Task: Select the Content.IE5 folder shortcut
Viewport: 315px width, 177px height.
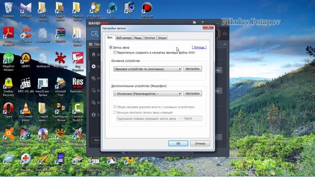Action: pos(78,11)
